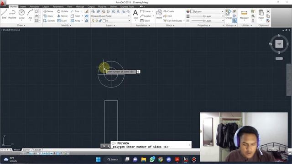Use the Array tool
Screen dimensions: 292x164
coord(75,20)
